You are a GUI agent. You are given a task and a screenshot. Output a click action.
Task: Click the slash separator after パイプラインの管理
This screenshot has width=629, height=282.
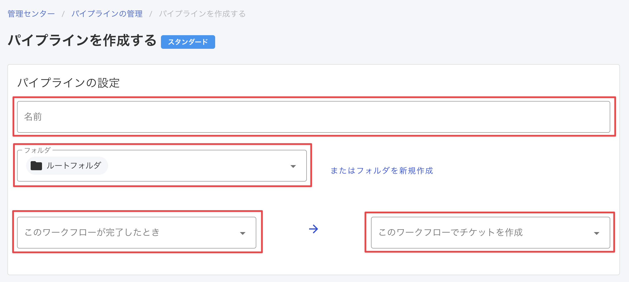pyautogui.click(x=151, y=14)
